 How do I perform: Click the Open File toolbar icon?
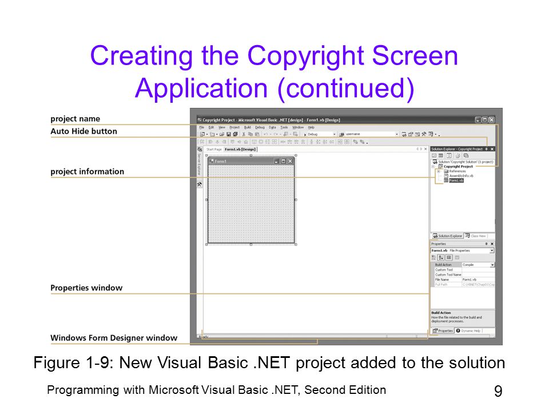point(222,134)
